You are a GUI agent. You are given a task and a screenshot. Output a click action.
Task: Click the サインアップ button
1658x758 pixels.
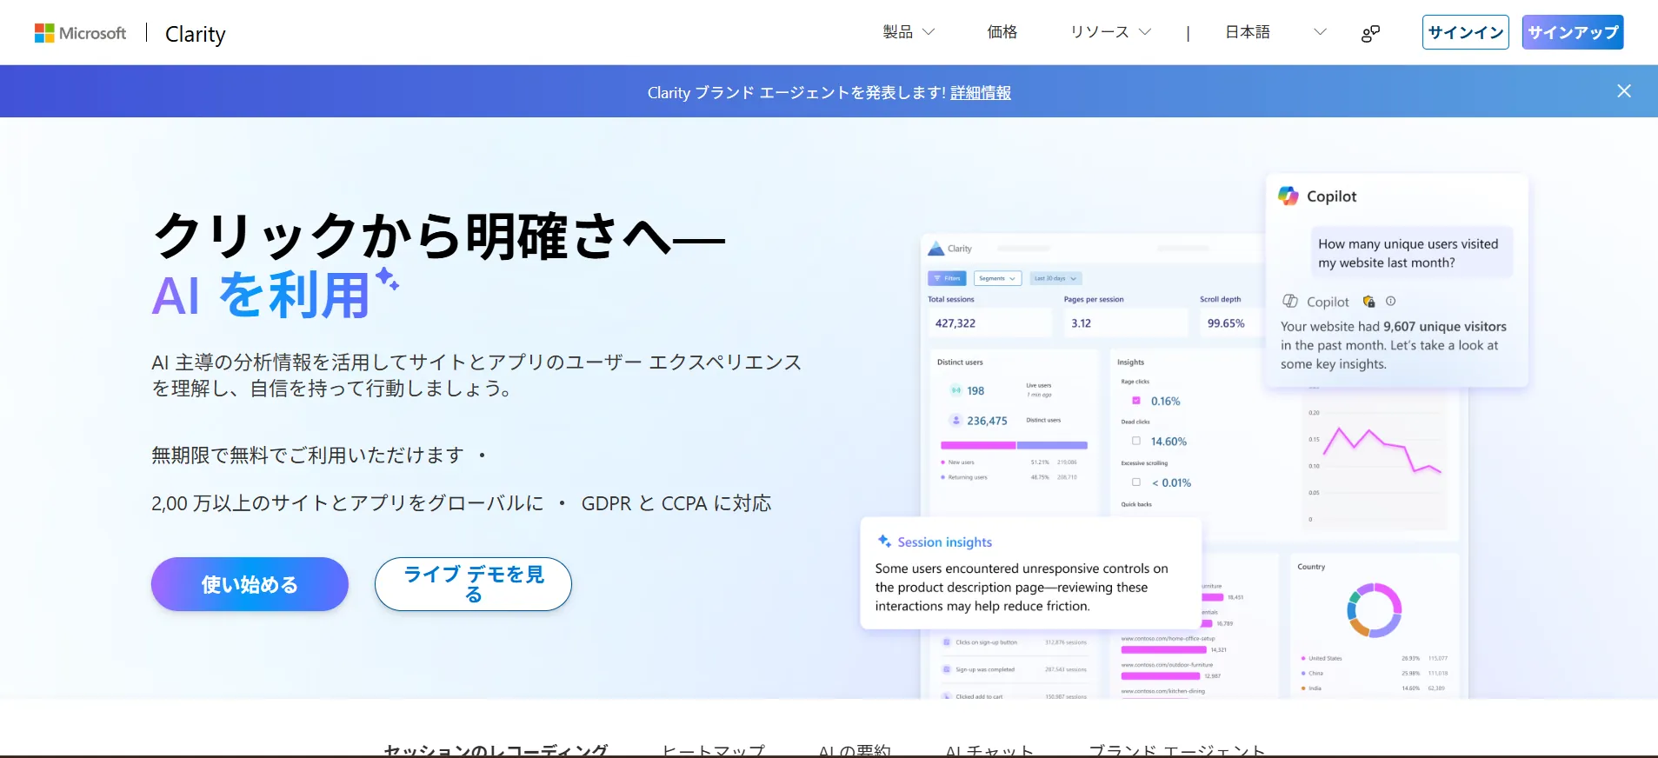1573,32
